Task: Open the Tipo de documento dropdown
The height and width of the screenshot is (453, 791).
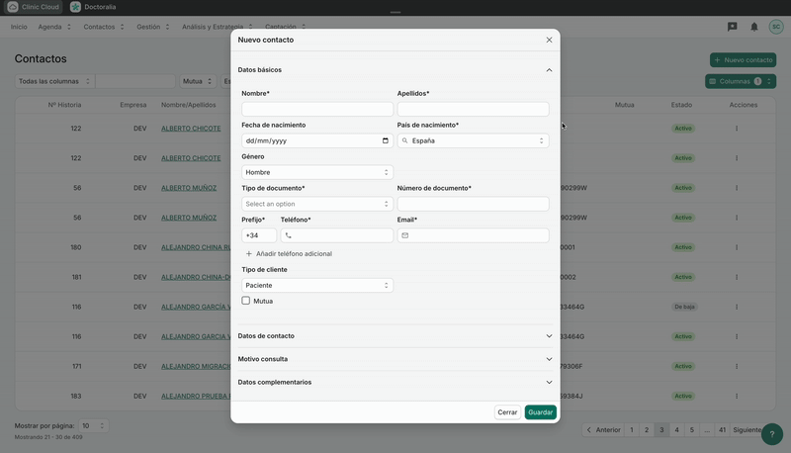Action: pos(317,204)
